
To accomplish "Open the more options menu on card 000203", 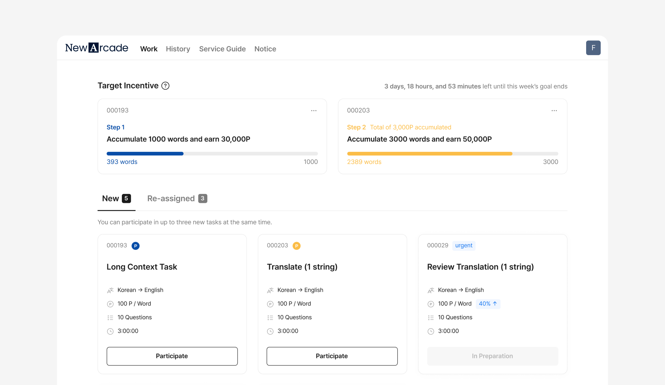I will click(554, 111).
